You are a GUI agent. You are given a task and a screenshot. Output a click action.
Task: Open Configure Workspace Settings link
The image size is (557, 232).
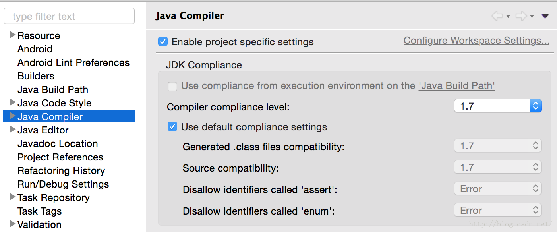[x=476, y=41]
